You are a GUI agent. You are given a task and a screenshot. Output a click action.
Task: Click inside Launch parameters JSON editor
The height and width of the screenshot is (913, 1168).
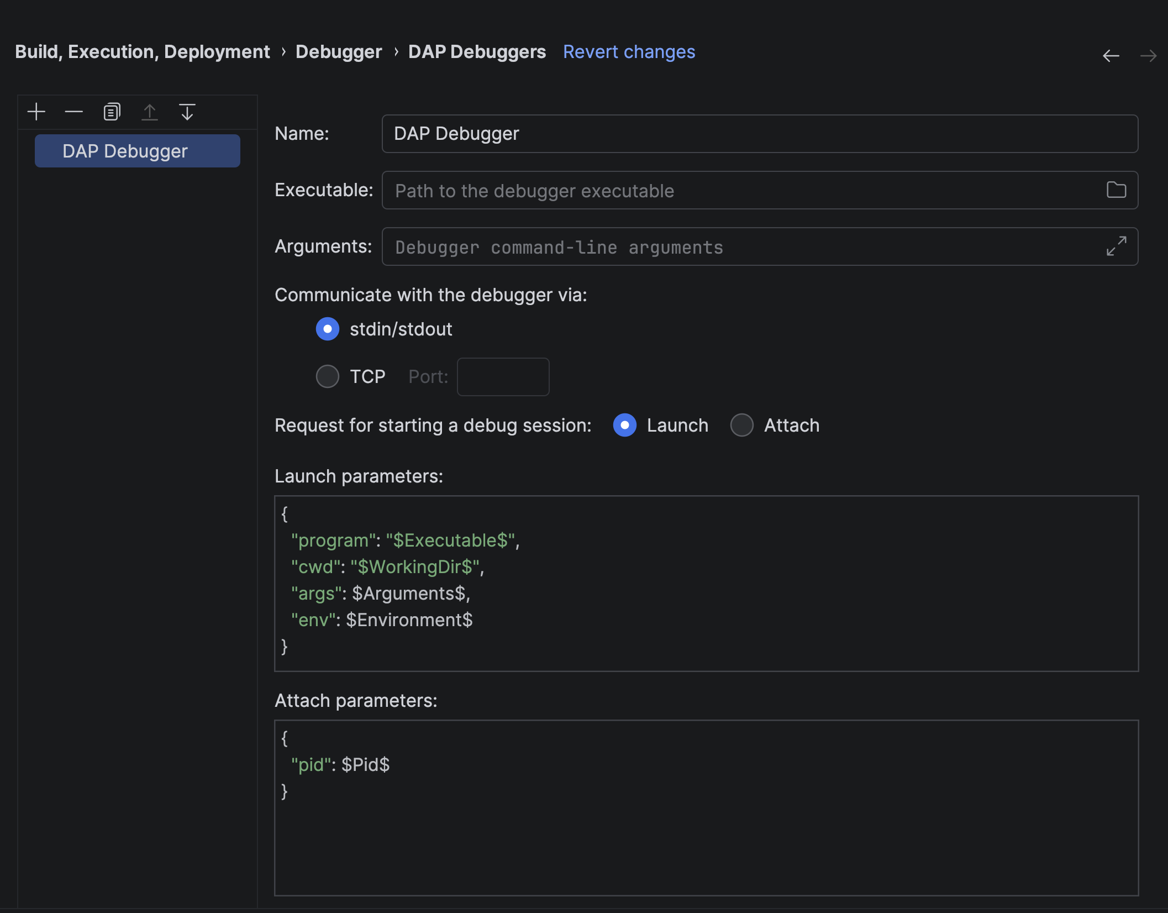click(706, 584)
